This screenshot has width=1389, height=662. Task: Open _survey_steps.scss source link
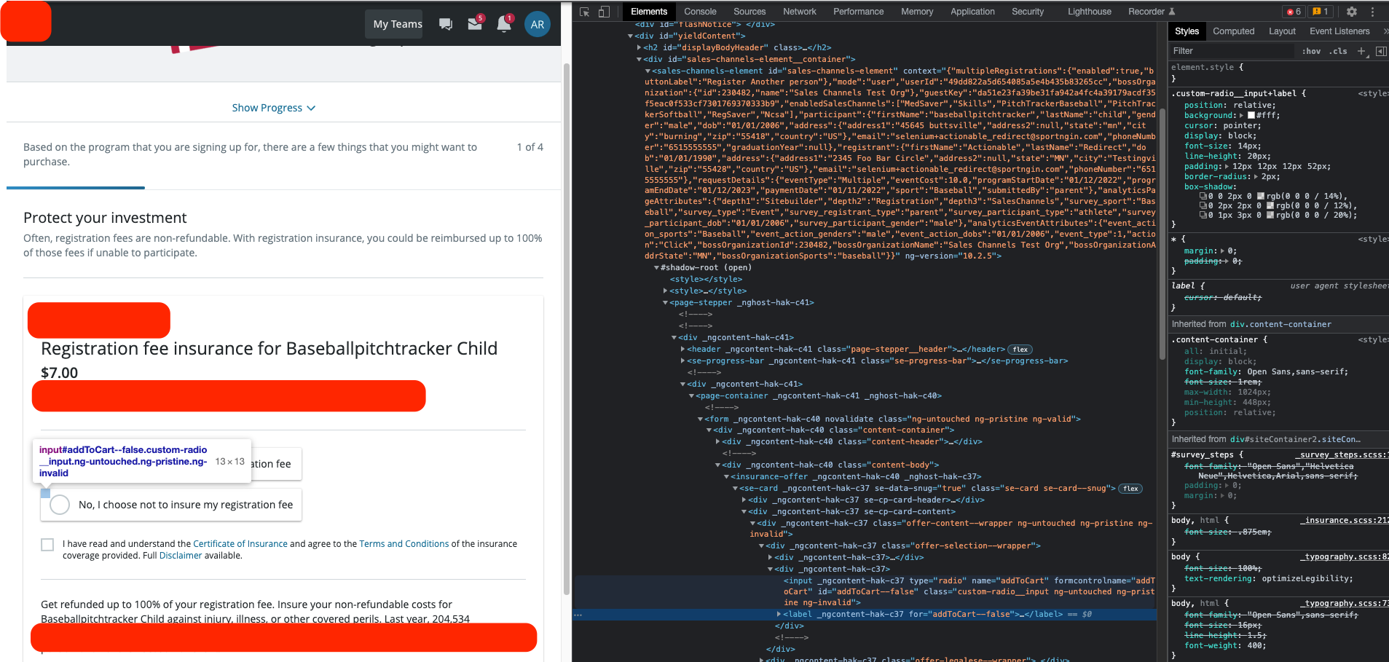point(1343,455)
